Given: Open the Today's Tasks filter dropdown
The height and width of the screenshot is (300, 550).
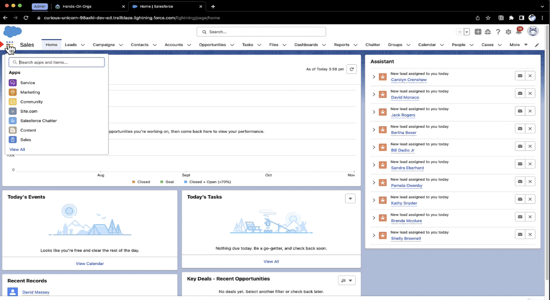Looking at the screenshot, I should click(350, 199).
